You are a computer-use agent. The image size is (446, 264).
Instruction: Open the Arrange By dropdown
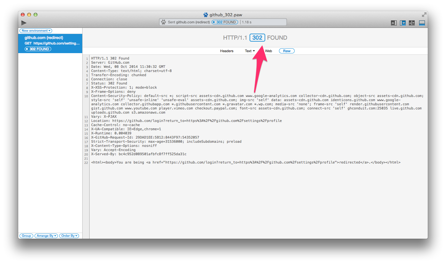tap(46, 236)
